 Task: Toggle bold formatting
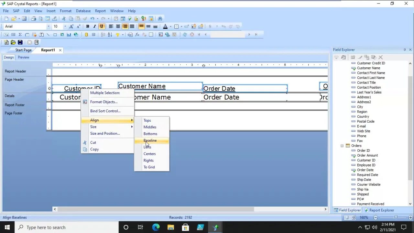87,26
